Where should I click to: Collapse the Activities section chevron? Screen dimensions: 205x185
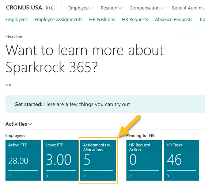coord(30,124)
